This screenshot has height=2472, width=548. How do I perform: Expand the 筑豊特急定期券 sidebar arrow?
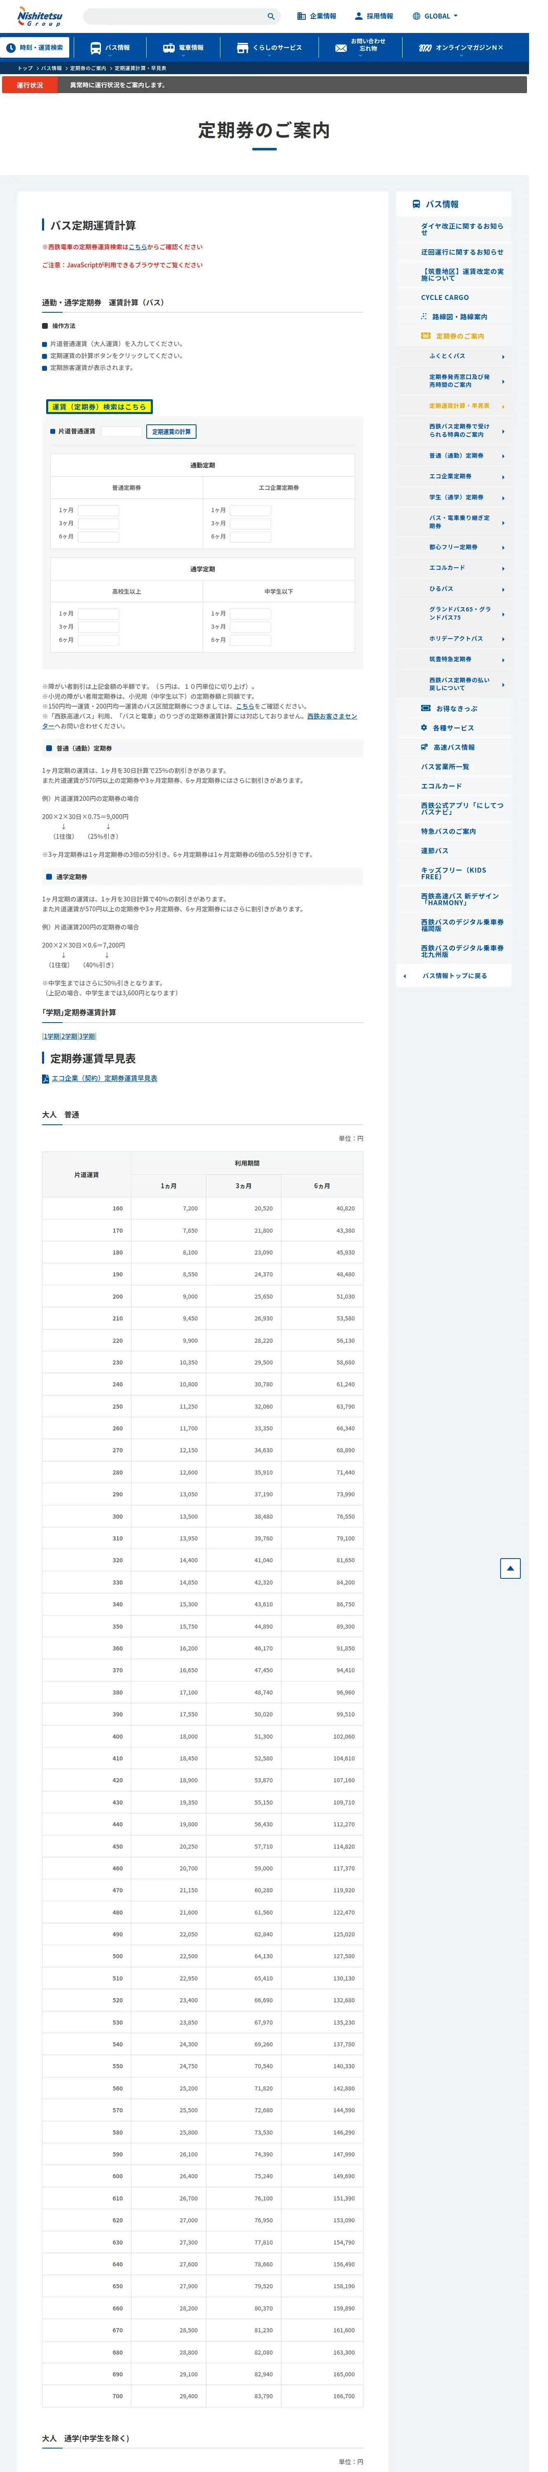(503, 660)
